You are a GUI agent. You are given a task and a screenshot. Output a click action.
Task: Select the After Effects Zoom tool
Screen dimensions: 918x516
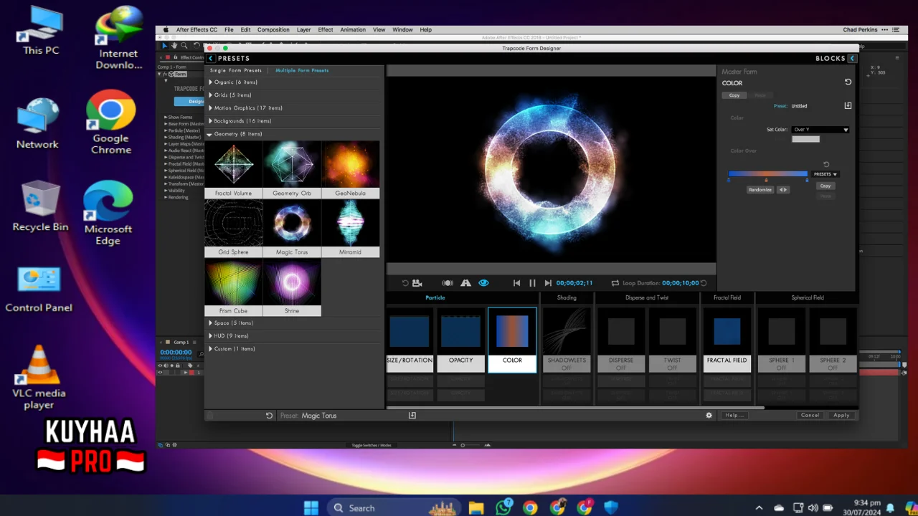coord(184,45)
